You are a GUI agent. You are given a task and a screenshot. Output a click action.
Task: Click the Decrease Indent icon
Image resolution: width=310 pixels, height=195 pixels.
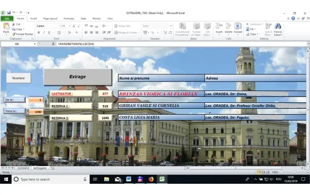tap(104, 33)
